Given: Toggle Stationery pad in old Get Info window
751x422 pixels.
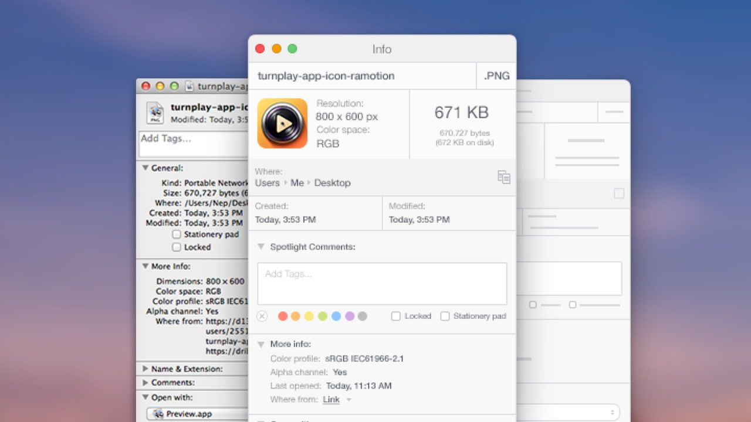Looking at the screenshot, I should [177, 234].
